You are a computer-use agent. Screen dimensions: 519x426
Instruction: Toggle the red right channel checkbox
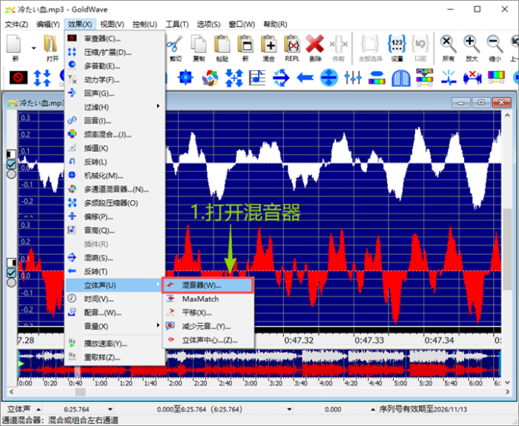pyautogui.click(x=11, y=273)
